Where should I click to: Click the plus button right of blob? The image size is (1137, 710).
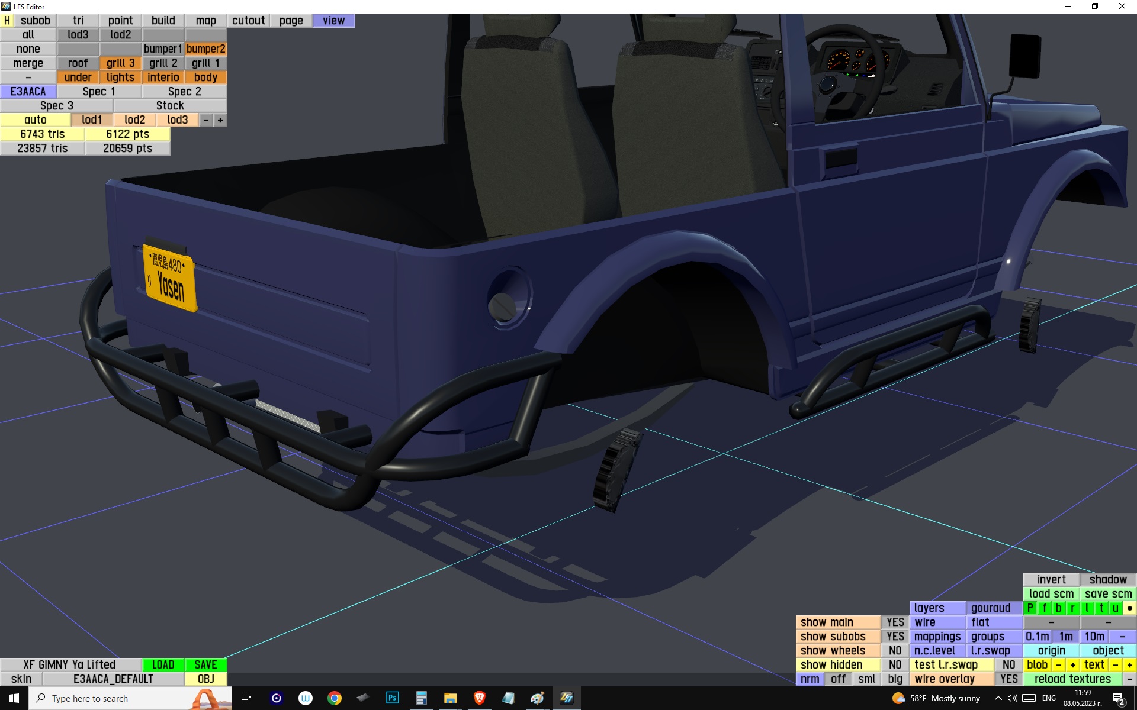coord(1072,665)
